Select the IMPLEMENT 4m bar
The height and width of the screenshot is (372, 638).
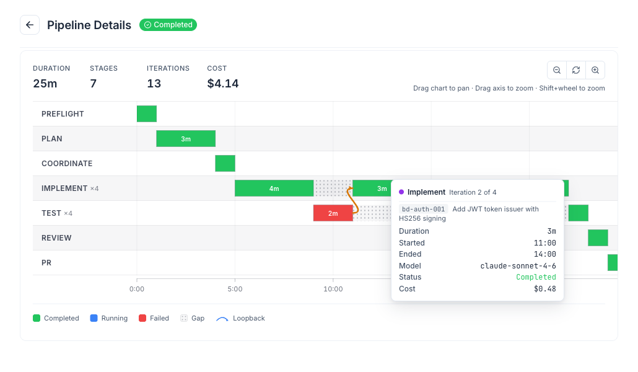click(x=274, y=188)
